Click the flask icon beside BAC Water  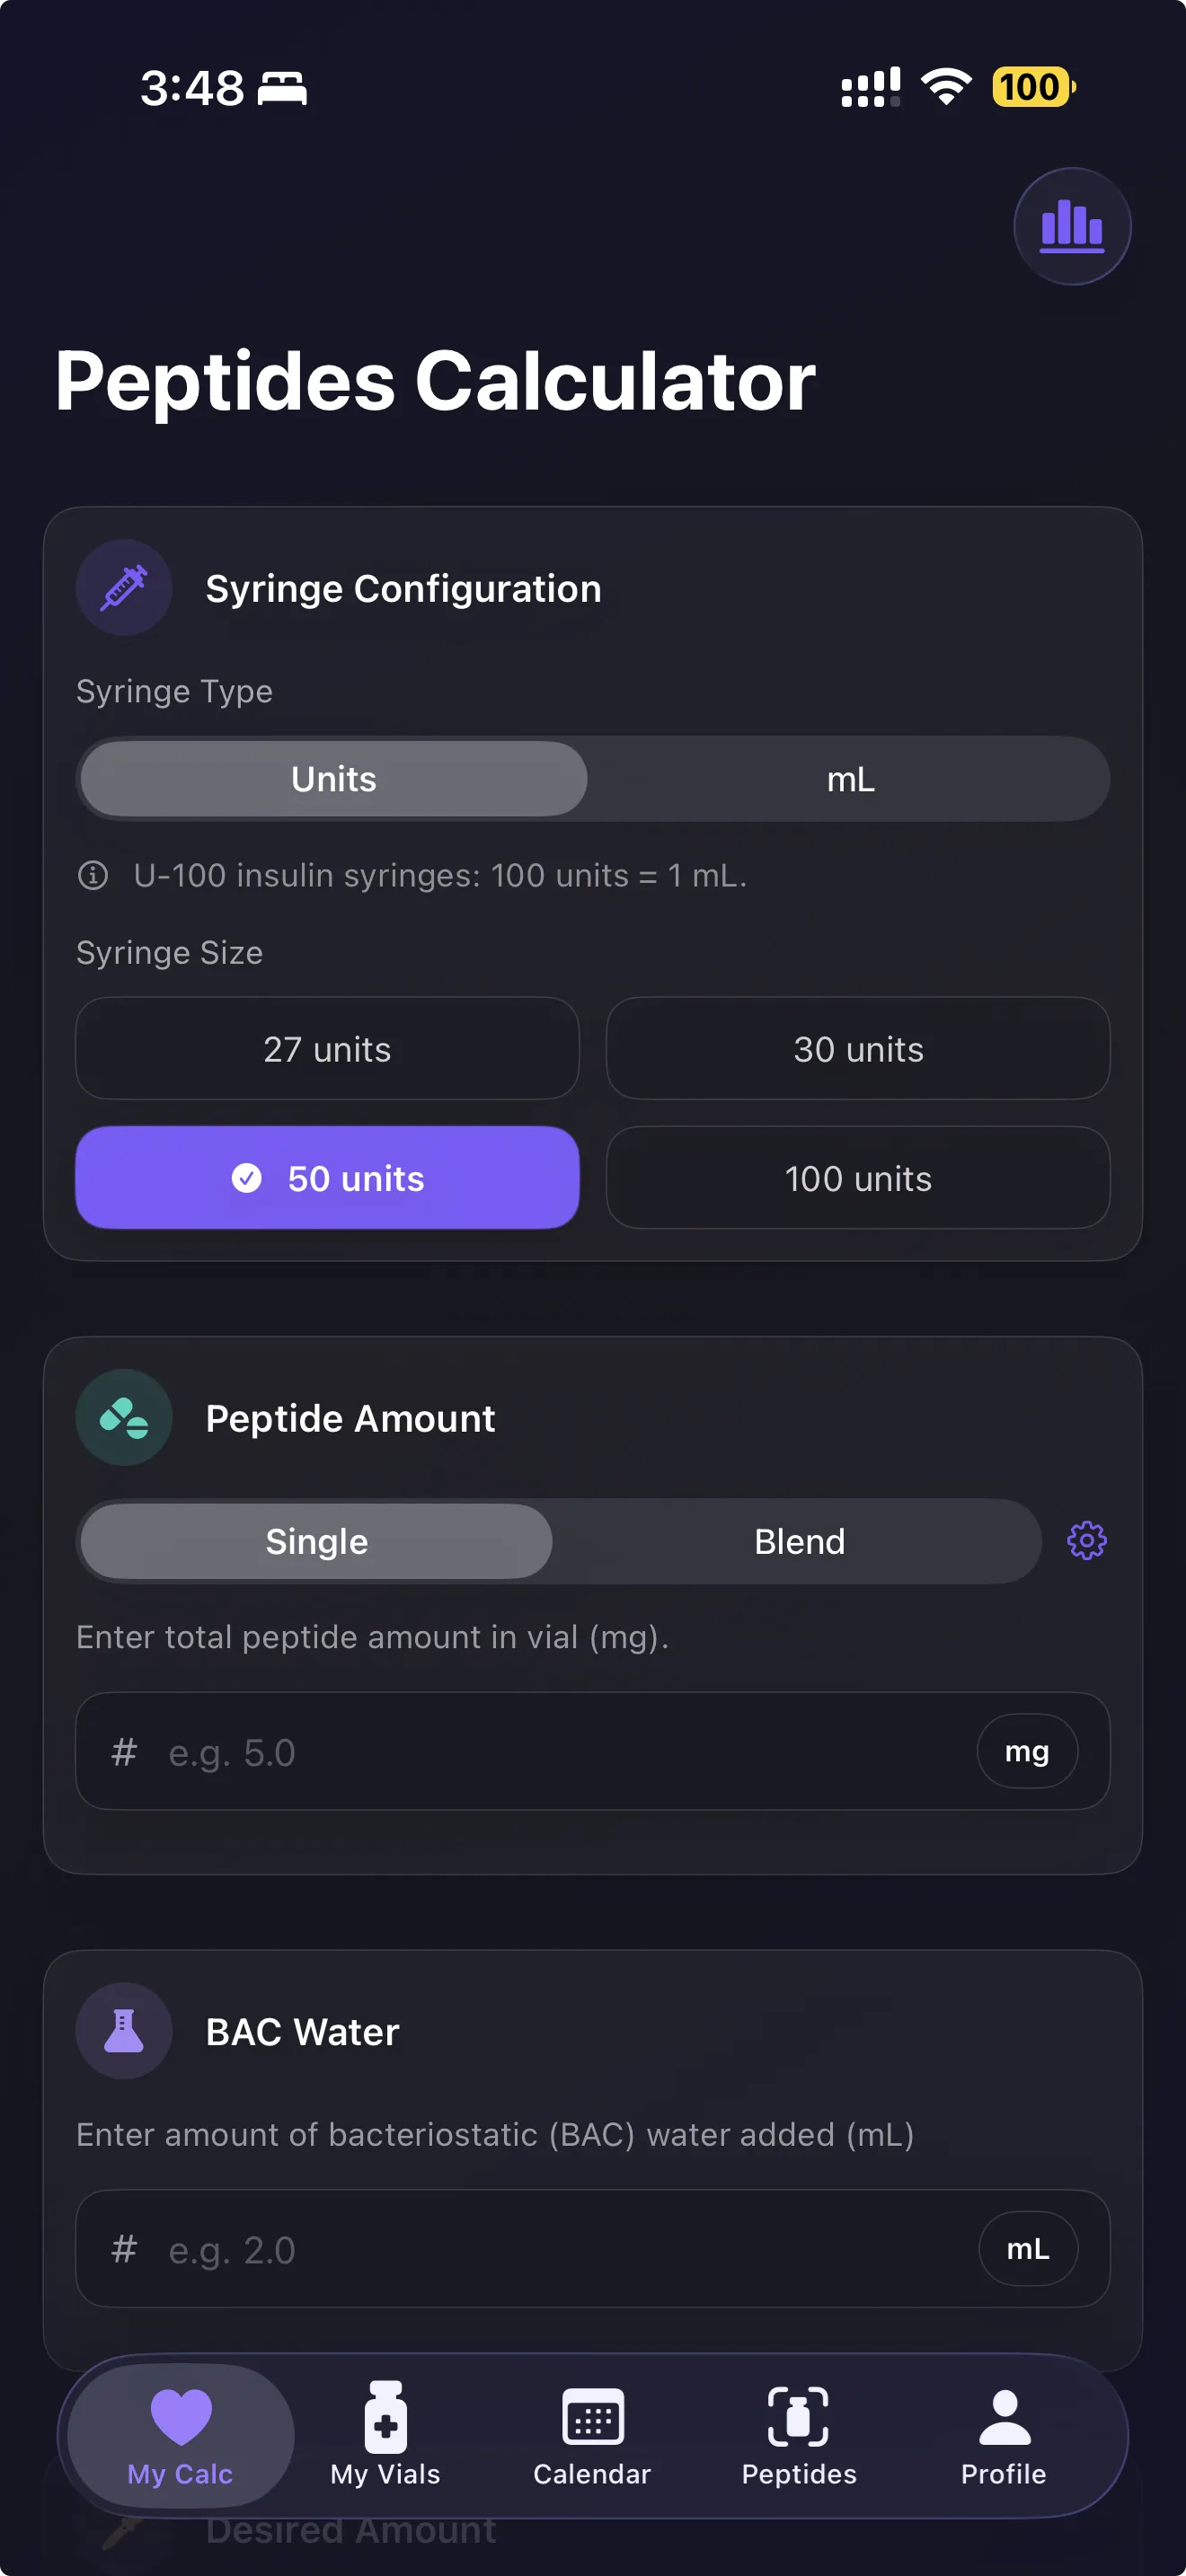(122, 2030)
